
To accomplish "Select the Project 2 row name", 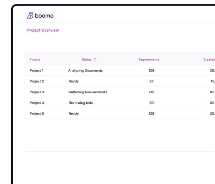I will (36, 81).
